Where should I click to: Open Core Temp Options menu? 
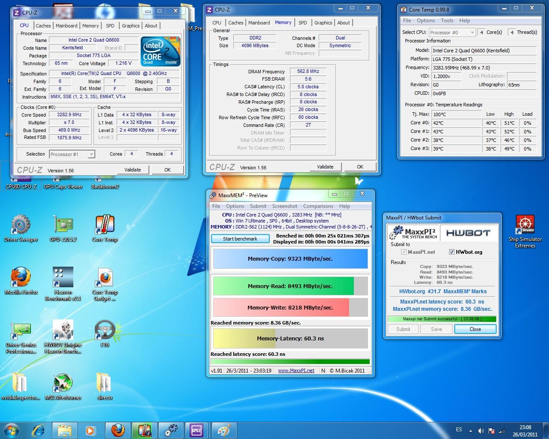pyautogui.click(x=425, y=21)
